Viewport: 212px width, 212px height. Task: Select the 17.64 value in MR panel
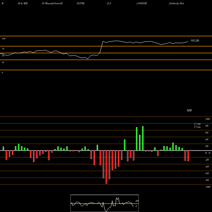coord(197,127)
